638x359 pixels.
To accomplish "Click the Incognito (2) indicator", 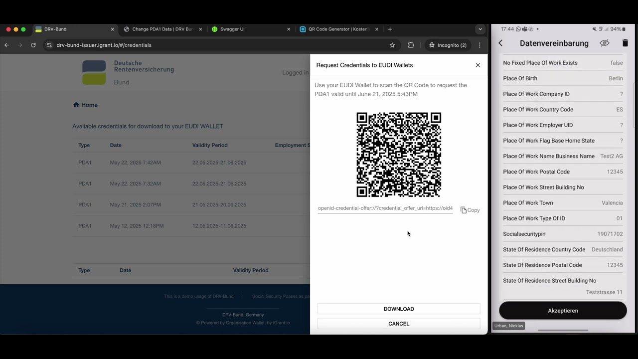I will [448, 45].
